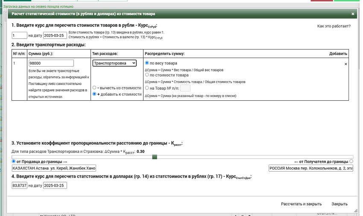The width and height of the screenshot is (363, 216).
Task: Select 'от Получателя до границы' radio button
Action: tap(351, 161)
